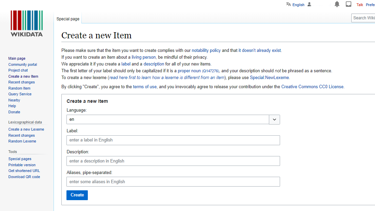Viewport: 375px width, 211px height.
Task: Click Download QR code in Tools
Action: pyautogui.click(x=24, y=177)
